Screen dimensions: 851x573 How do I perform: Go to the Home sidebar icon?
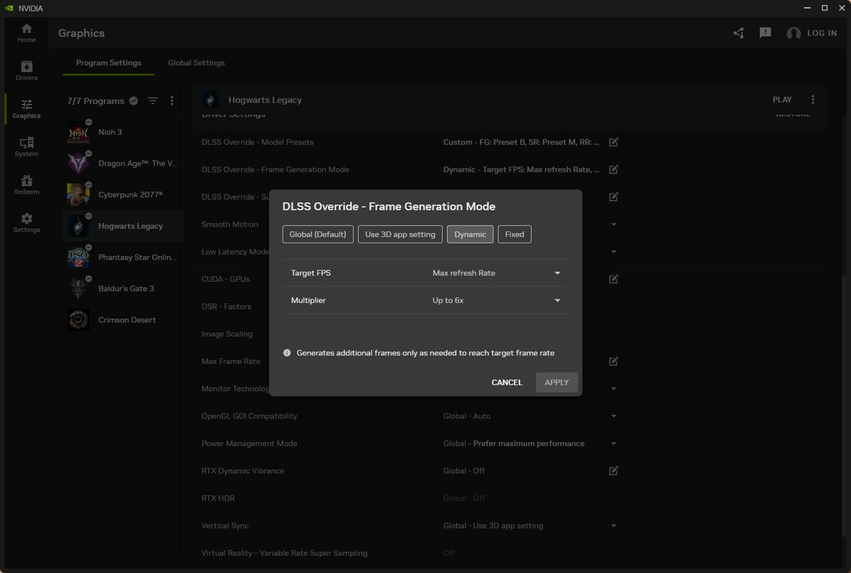pyautogui.click(x=26, y=33)
